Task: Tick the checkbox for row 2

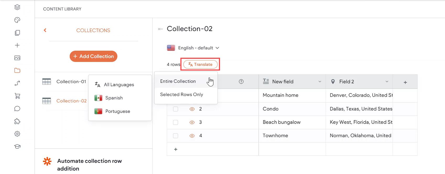Action: [x=176, y=109]
